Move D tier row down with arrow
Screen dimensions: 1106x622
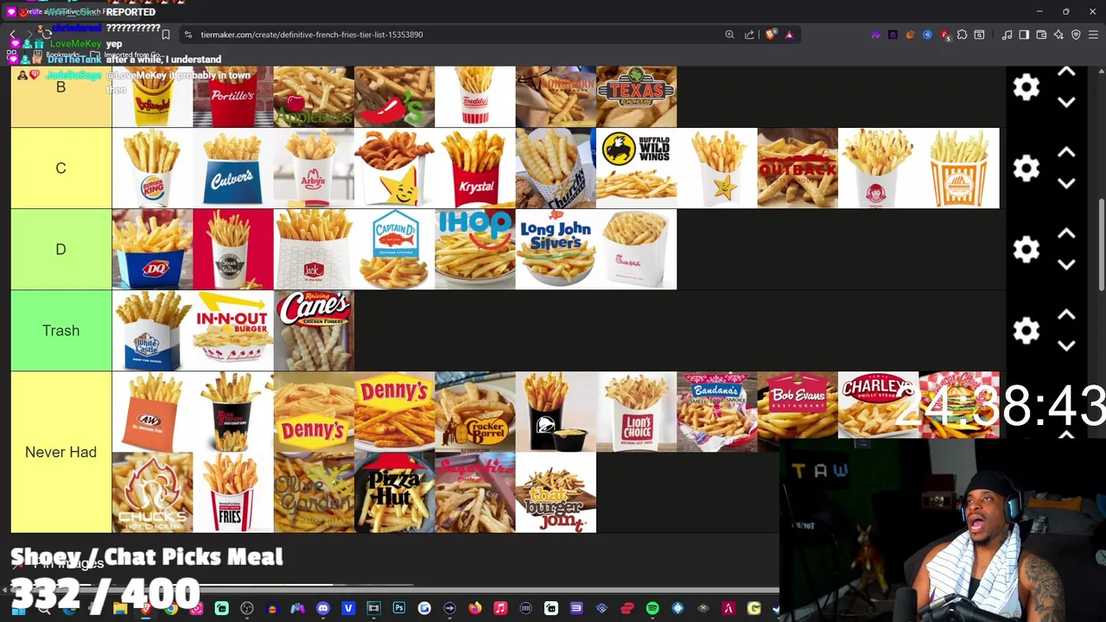pos(1066,264)
